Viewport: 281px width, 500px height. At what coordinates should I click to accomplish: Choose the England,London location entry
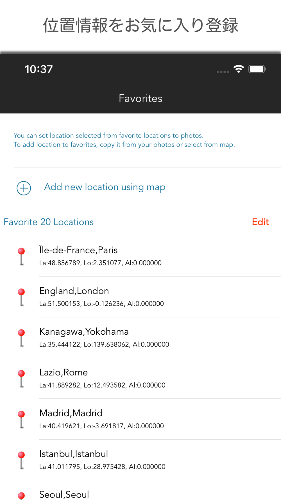140,297
